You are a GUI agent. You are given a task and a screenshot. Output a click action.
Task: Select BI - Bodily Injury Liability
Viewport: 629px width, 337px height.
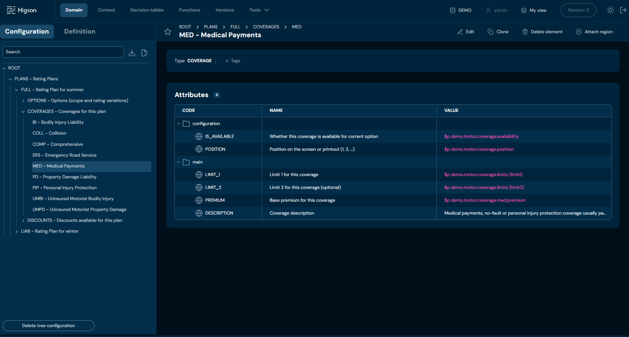click(58, 122)
